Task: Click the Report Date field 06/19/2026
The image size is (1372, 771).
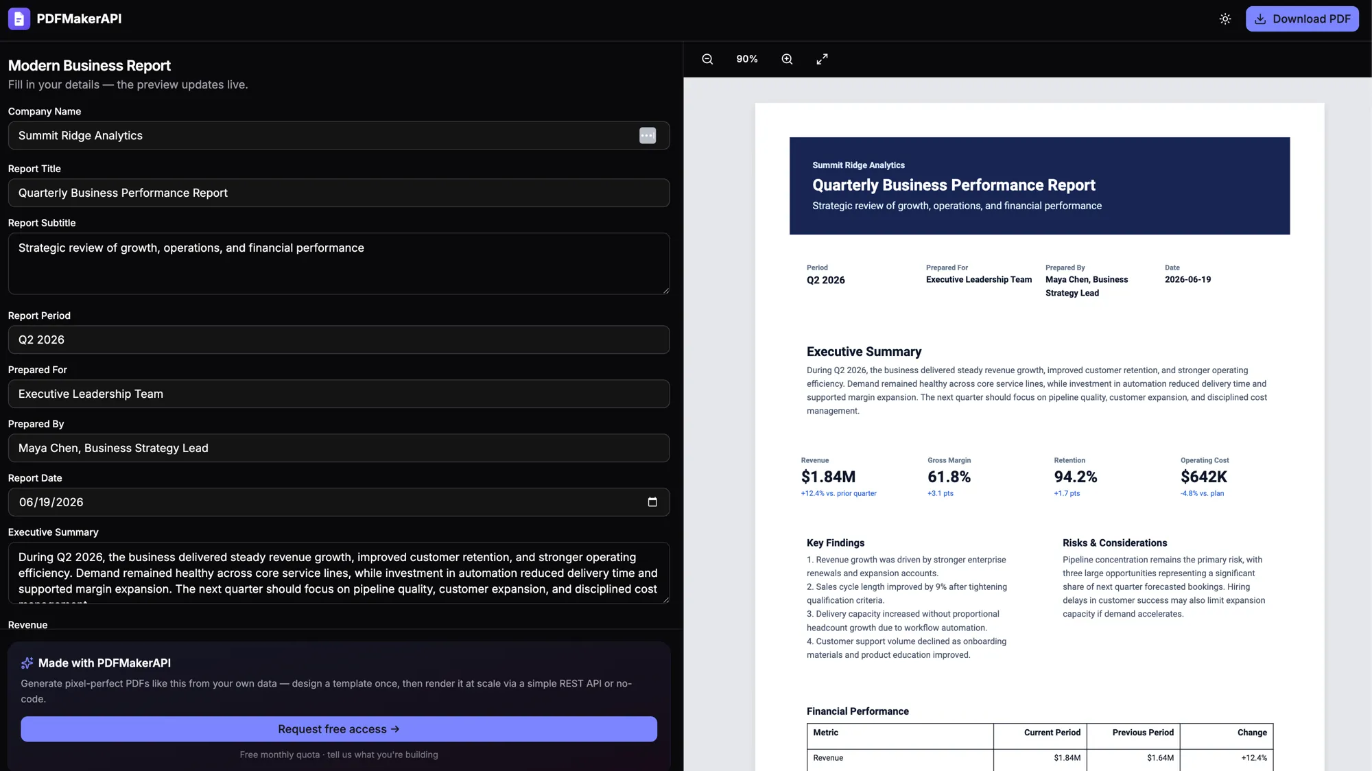Action: tap(339, 502)
